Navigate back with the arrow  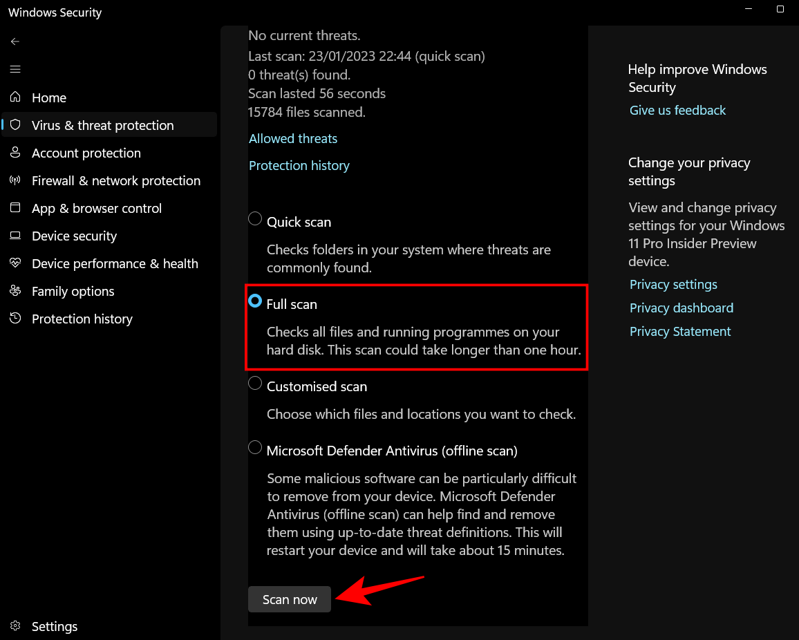15,41
